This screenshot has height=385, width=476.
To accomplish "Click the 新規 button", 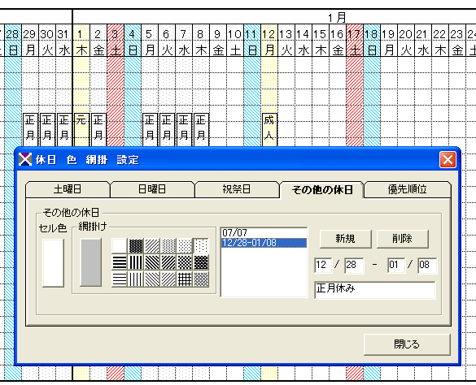I will tap(346, 239).
